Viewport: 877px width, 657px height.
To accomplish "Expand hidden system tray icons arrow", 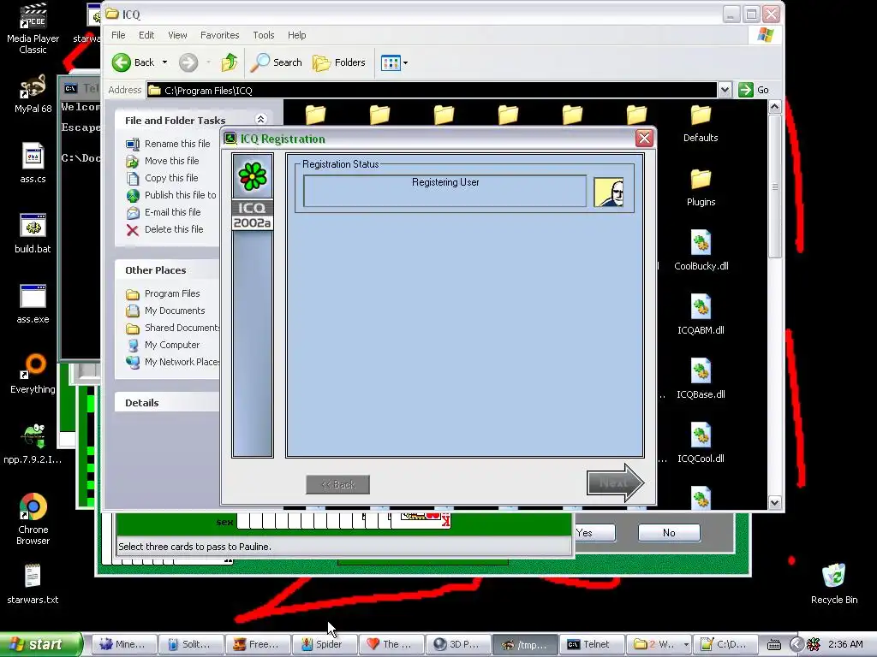I will click(796, 644).
